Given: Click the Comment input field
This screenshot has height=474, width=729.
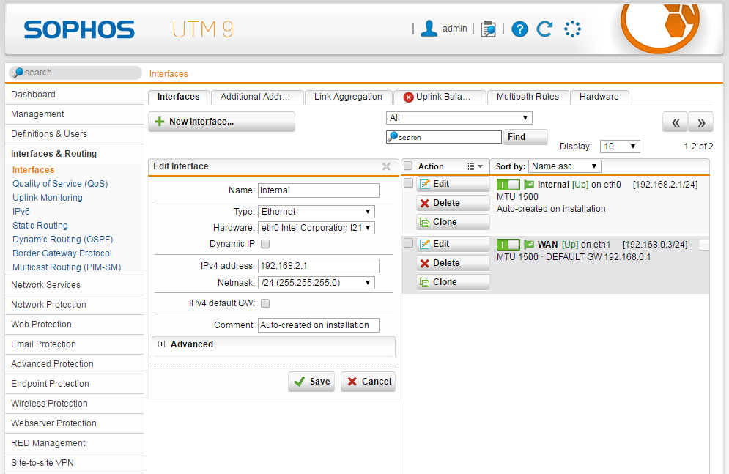Looking at the screenshot, I should (319, 325).
